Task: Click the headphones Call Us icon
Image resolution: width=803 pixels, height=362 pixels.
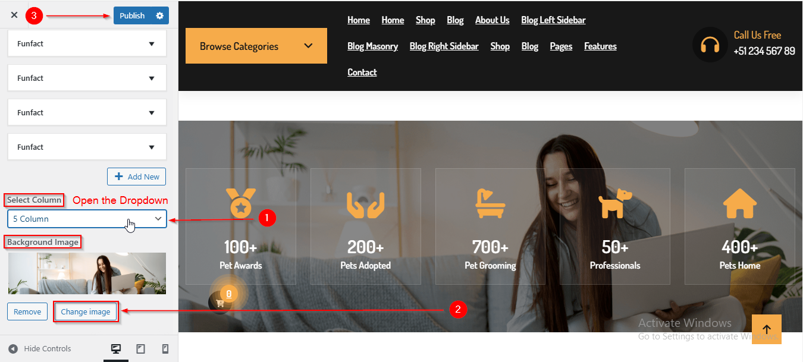Action: coord(710,45)
